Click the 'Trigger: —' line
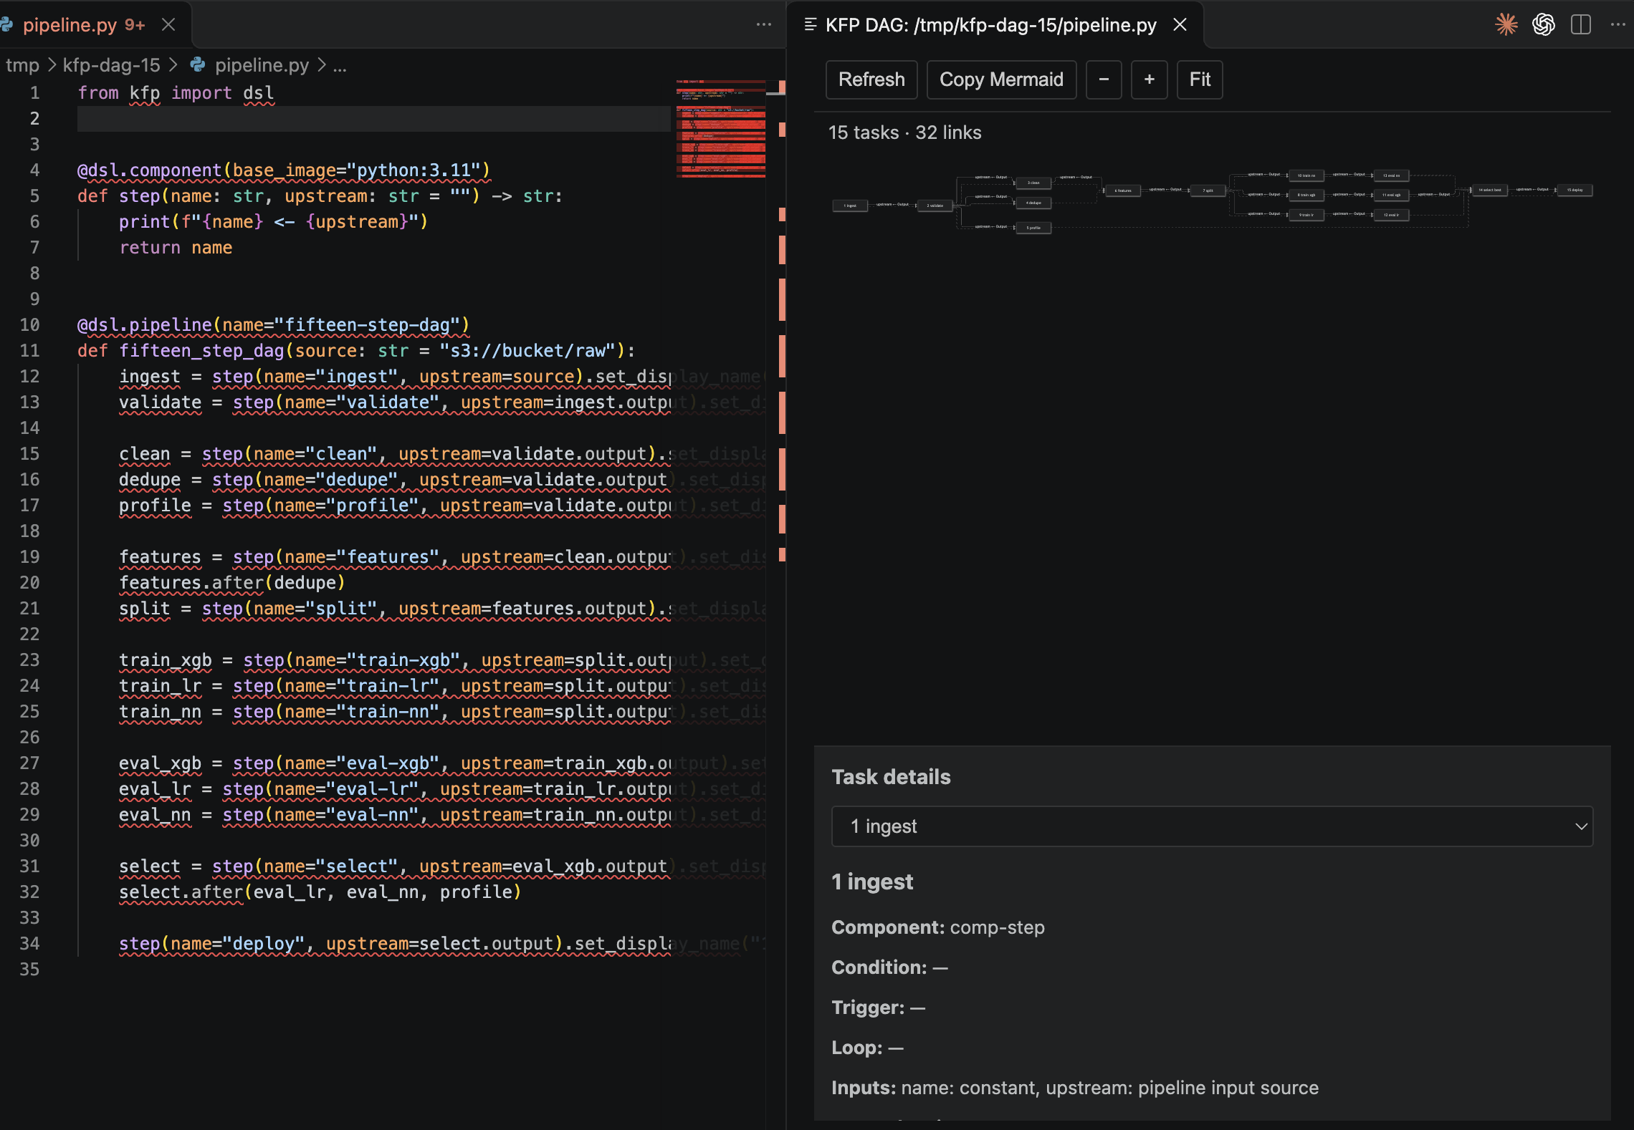The width and height of the screenshot is (1634, 1130). 878,1008
